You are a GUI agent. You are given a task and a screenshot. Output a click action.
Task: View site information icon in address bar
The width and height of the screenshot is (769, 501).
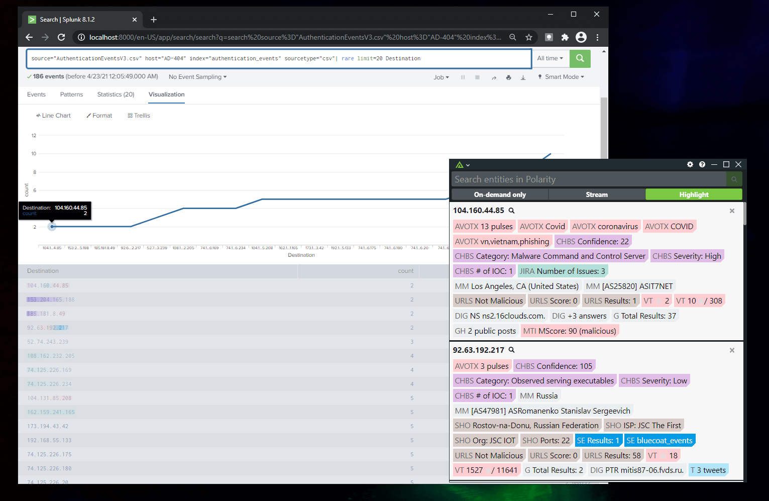pos(81,37)
